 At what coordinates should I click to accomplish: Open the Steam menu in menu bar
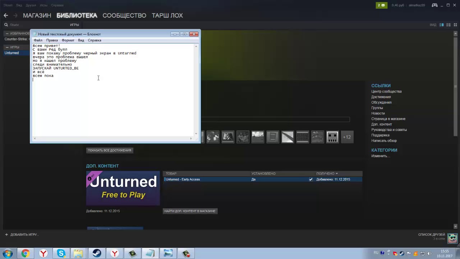[8, 5]
